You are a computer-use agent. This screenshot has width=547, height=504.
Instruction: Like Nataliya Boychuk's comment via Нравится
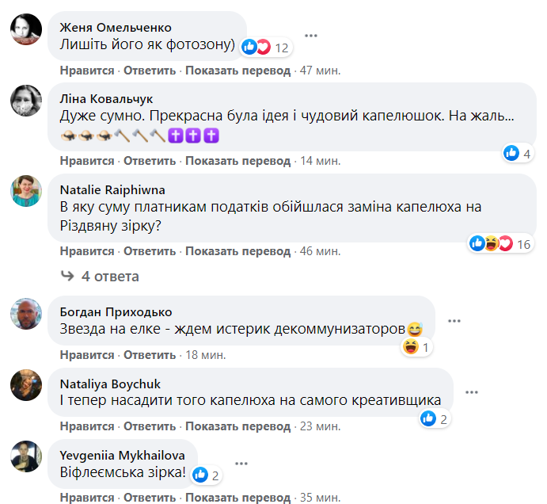click(x=87, y=426)
